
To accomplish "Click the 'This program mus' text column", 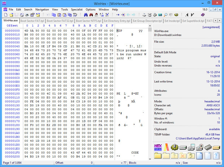I will (x=131, y=50).
